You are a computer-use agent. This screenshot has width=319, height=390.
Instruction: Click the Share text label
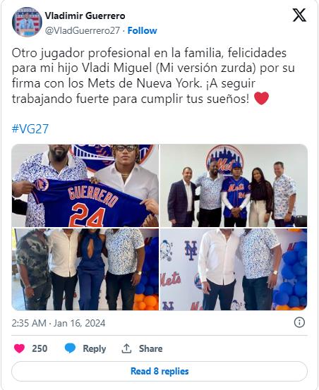pos(150,348)
